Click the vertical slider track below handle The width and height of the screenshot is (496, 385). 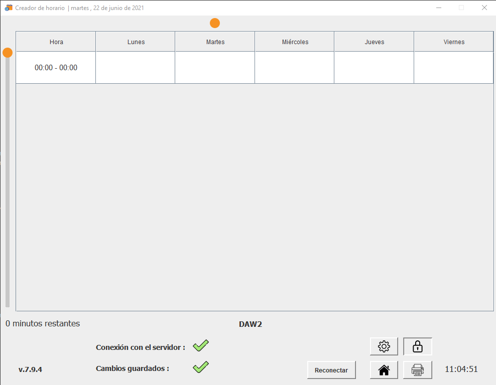tap(8, 180)
